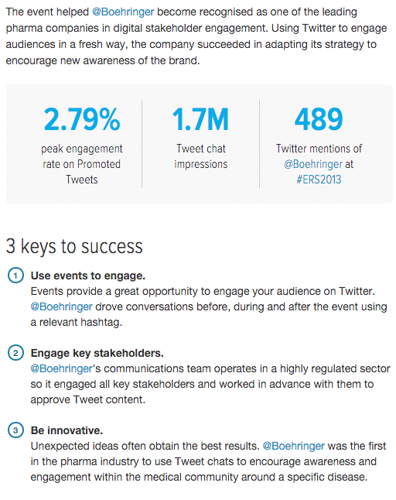The width and height of the screenshot is (396, 500).
Task: Click the 'Engage key stakeholders.' heading
Action: point(97,353)
